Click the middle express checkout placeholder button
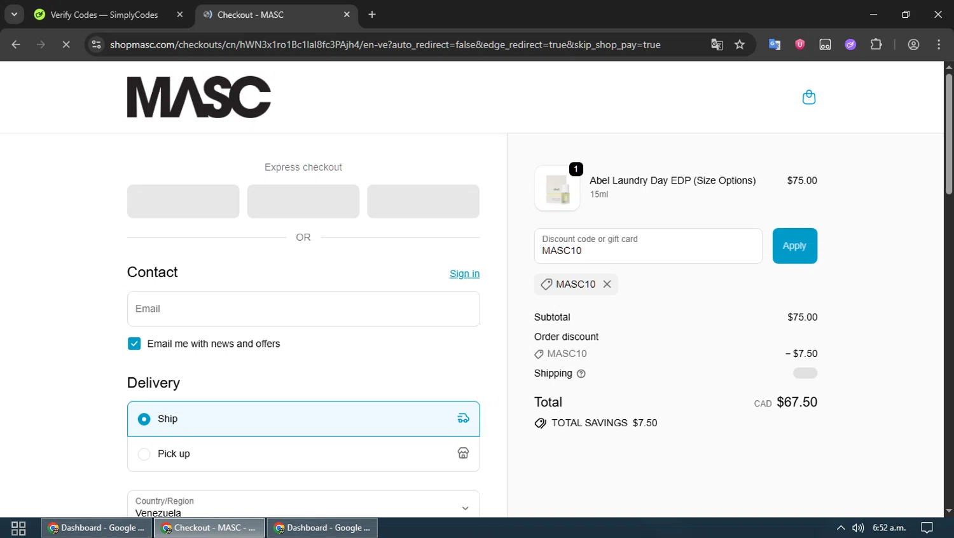This screenshot has width=954, height=538. 303,201
